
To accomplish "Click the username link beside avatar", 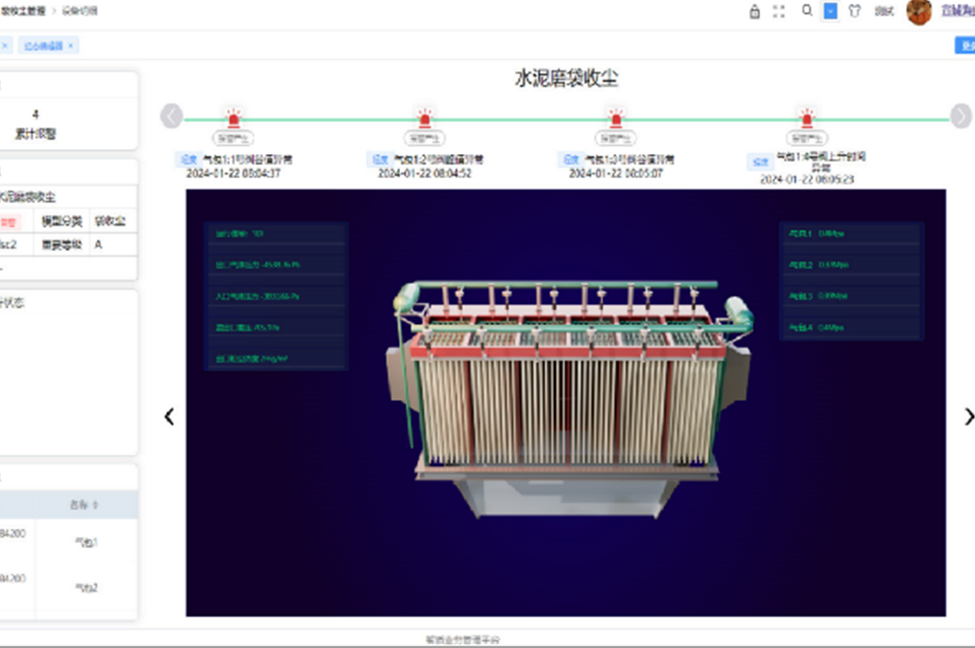I will point(957,11).
